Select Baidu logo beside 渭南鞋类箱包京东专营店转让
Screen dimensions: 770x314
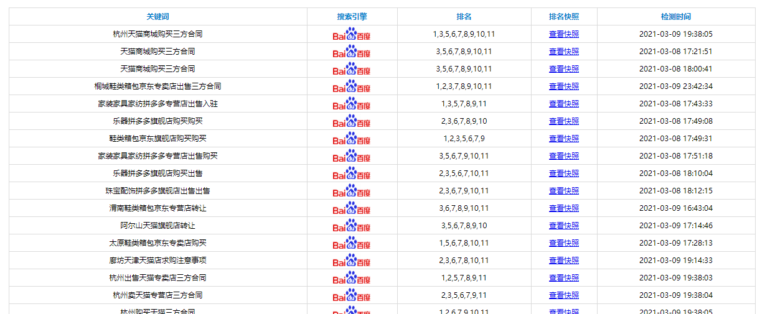[352, 208]
